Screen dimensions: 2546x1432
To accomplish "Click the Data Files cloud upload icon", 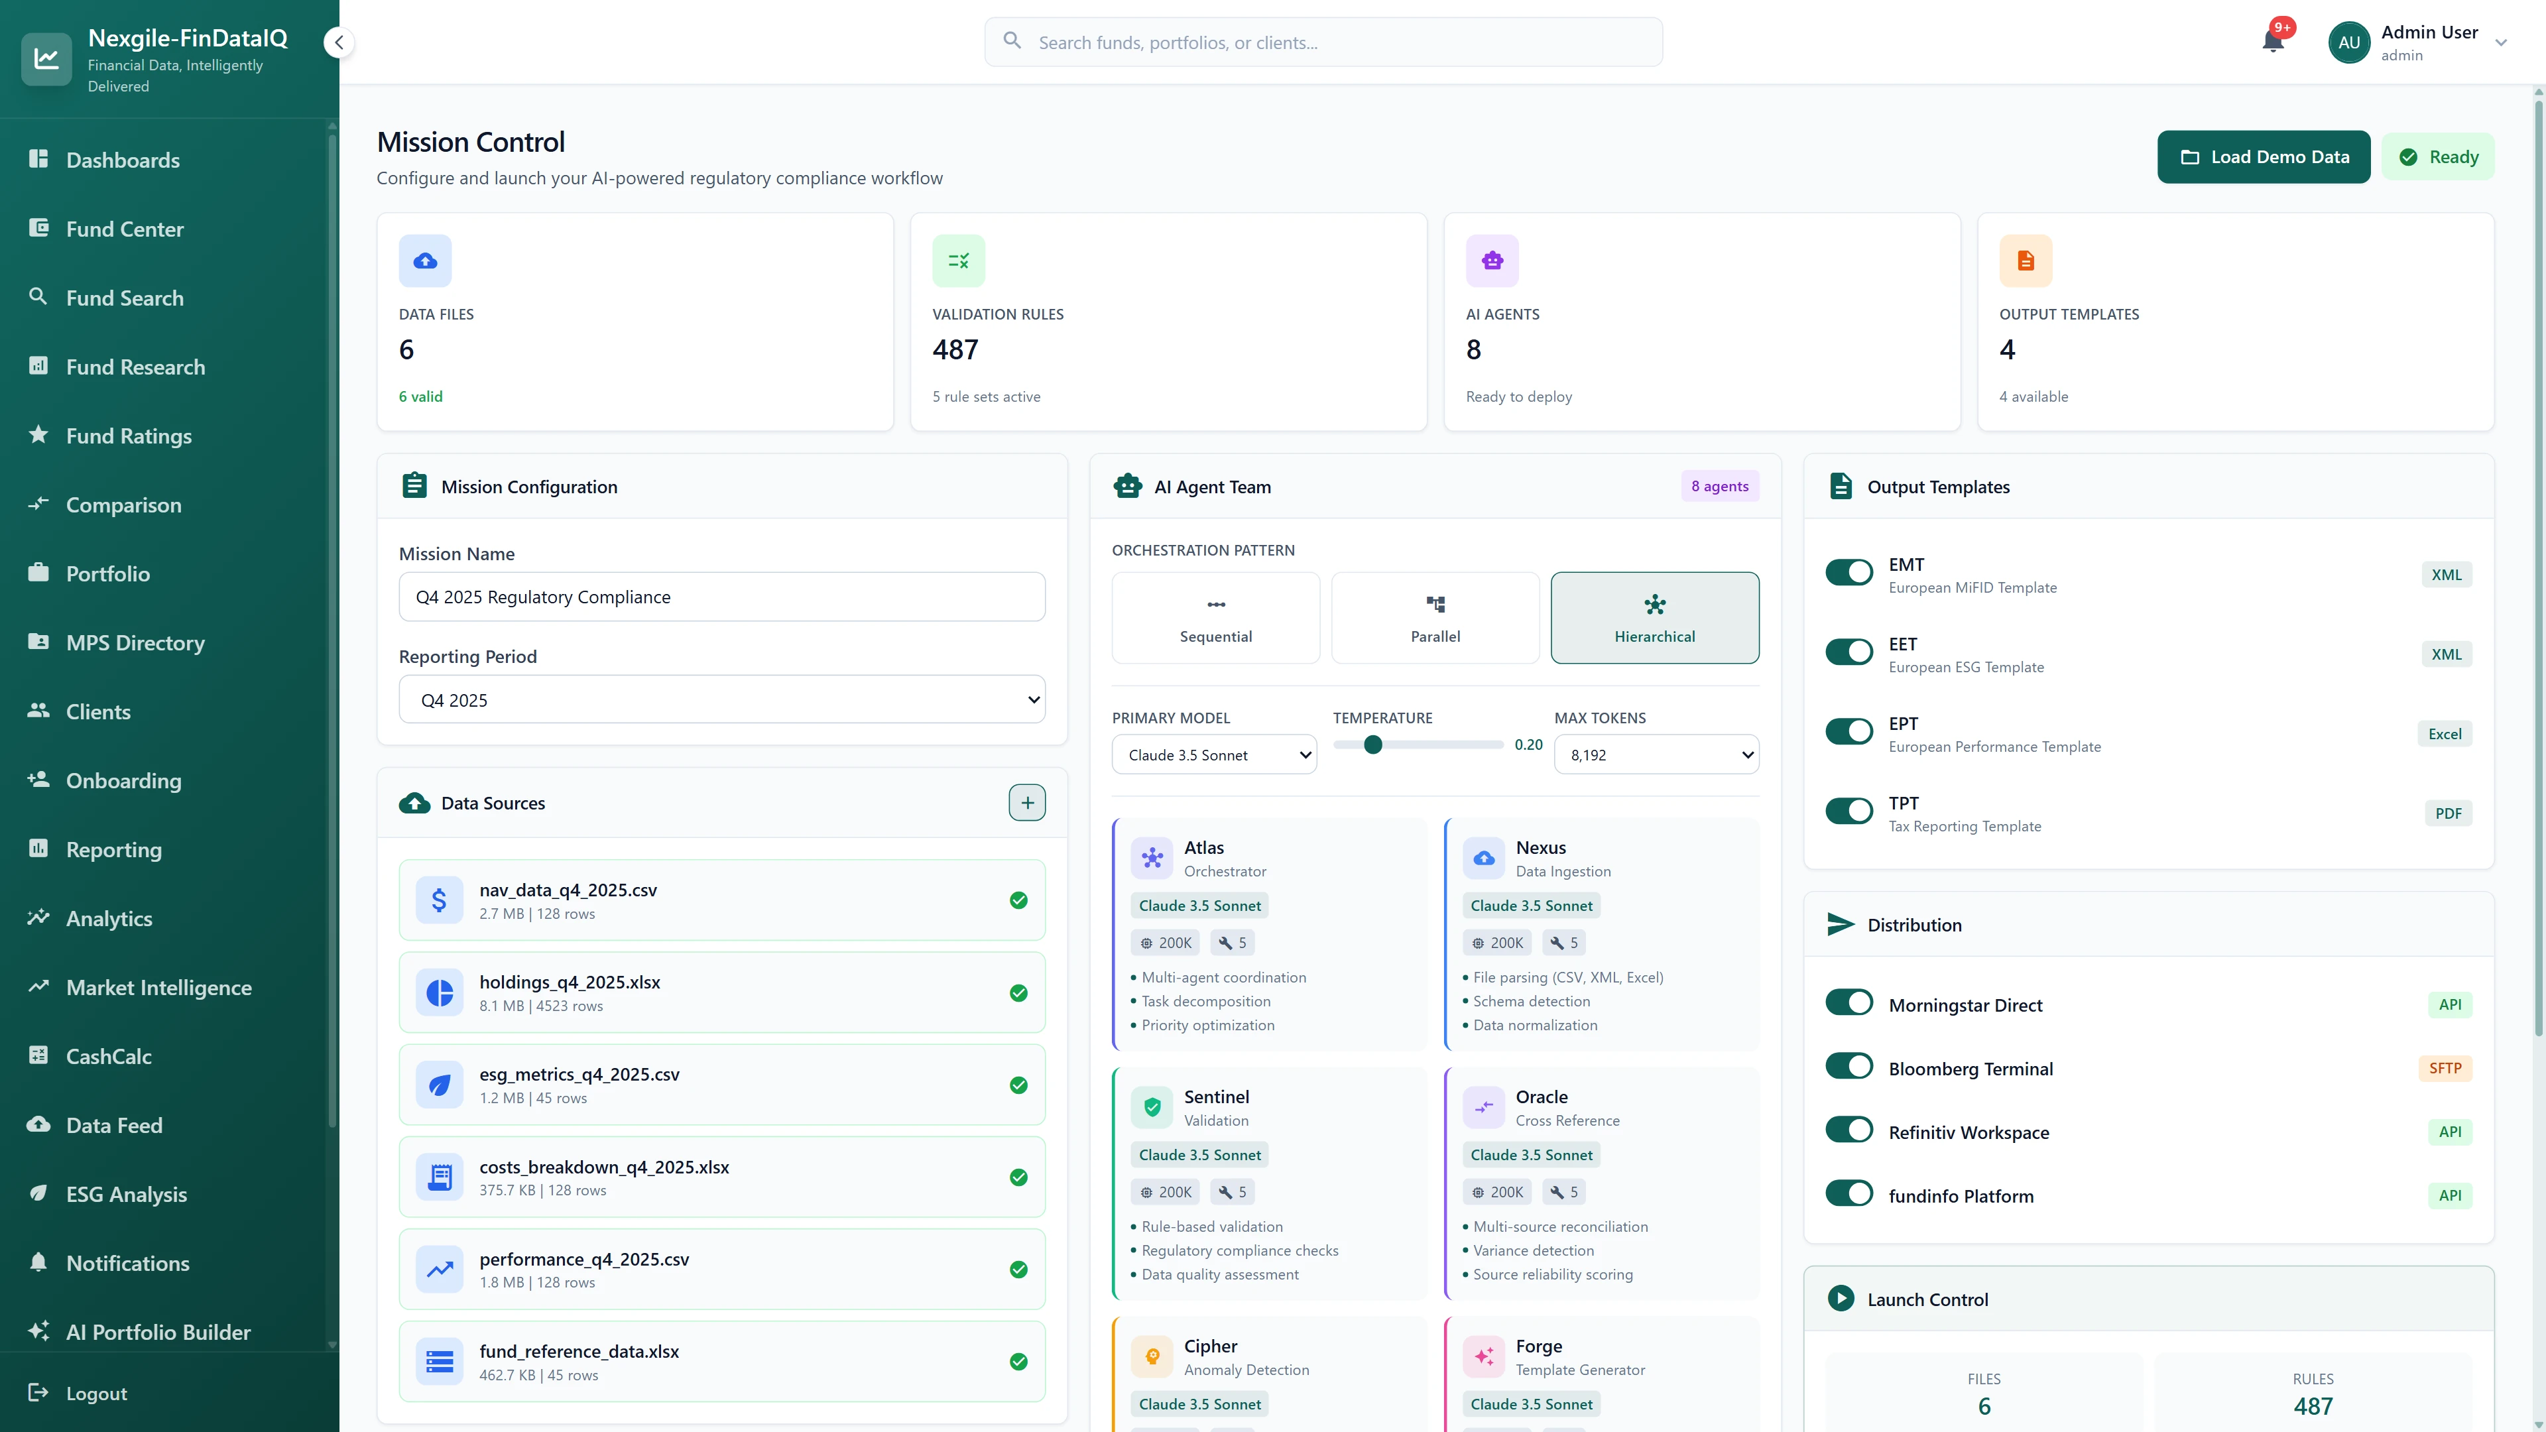I will point(425,261).
